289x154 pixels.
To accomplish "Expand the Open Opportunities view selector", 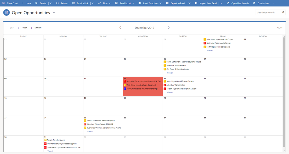I will coord(54,13).
